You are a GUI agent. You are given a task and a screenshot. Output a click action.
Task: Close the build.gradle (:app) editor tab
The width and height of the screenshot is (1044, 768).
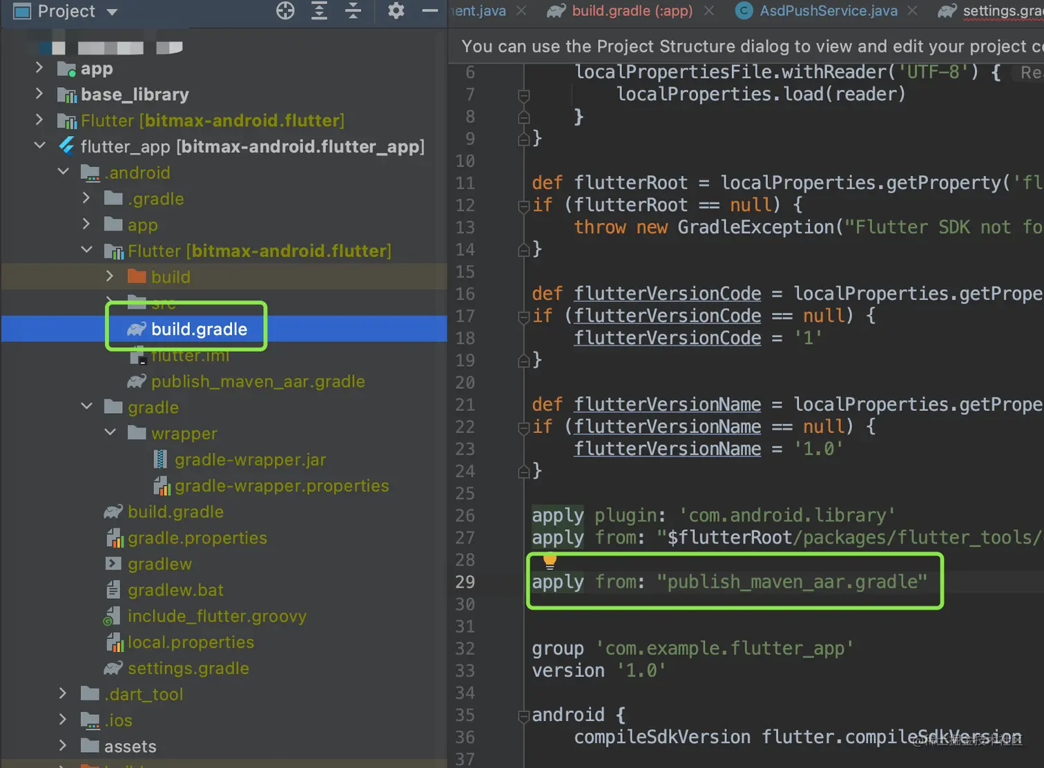[x=709, y=10]
